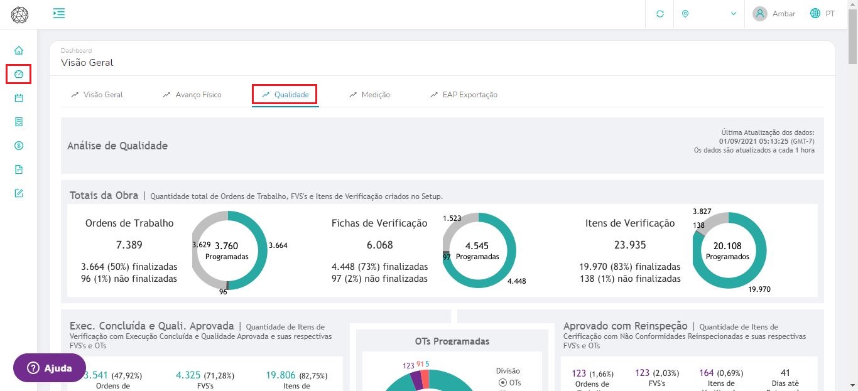
Task: Click "19.970 (83%) finalizadas" text
Action: click(x=629, y=267)
